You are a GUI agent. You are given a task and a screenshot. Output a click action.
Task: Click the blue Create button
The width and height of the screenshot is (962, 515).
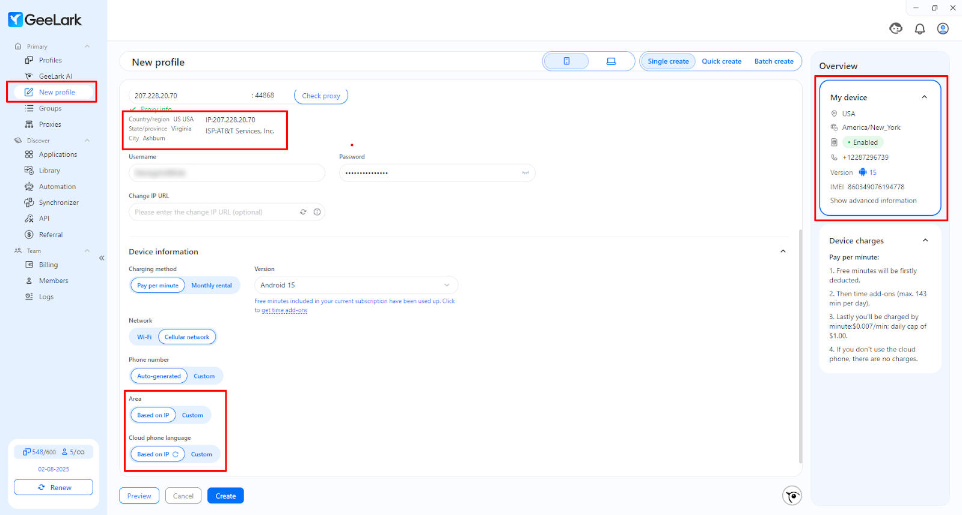[225, 496]
